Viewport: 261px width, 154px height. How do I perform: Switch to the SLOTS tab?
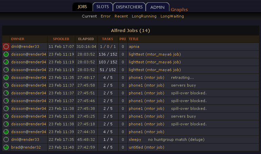click(x=102, y=7)
